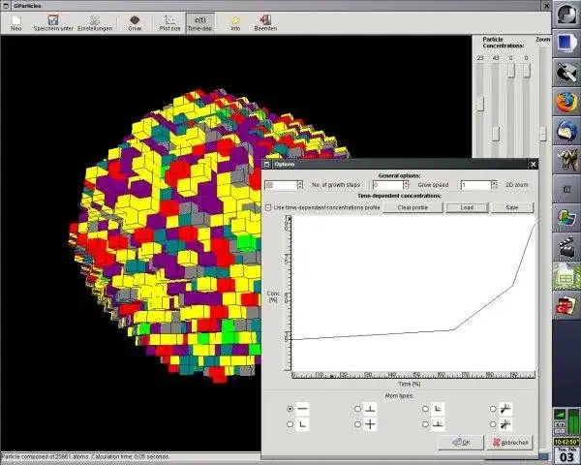Select the inverted T atom type radio

(357, 409)
